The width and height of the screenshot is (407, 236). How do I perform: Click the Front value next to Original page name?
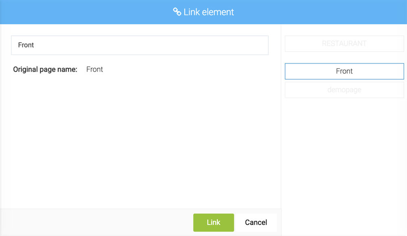coord(94,69)
